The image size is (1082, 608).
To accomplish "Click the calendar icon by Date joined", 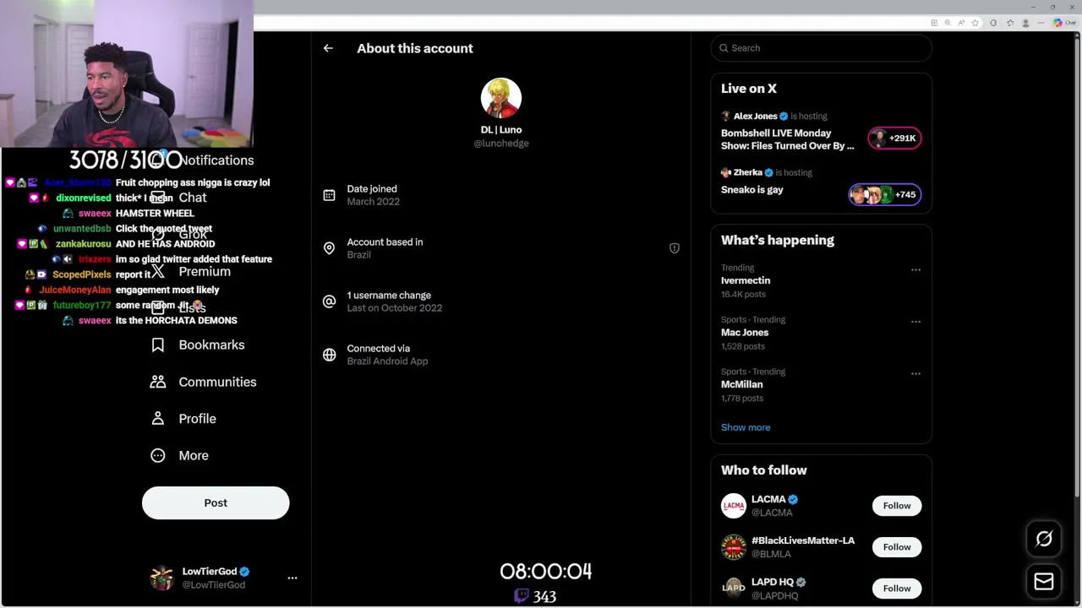I will point(329,195).
